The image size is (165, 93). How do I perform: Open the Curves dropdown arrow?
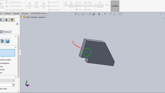(x=107, y=10)
